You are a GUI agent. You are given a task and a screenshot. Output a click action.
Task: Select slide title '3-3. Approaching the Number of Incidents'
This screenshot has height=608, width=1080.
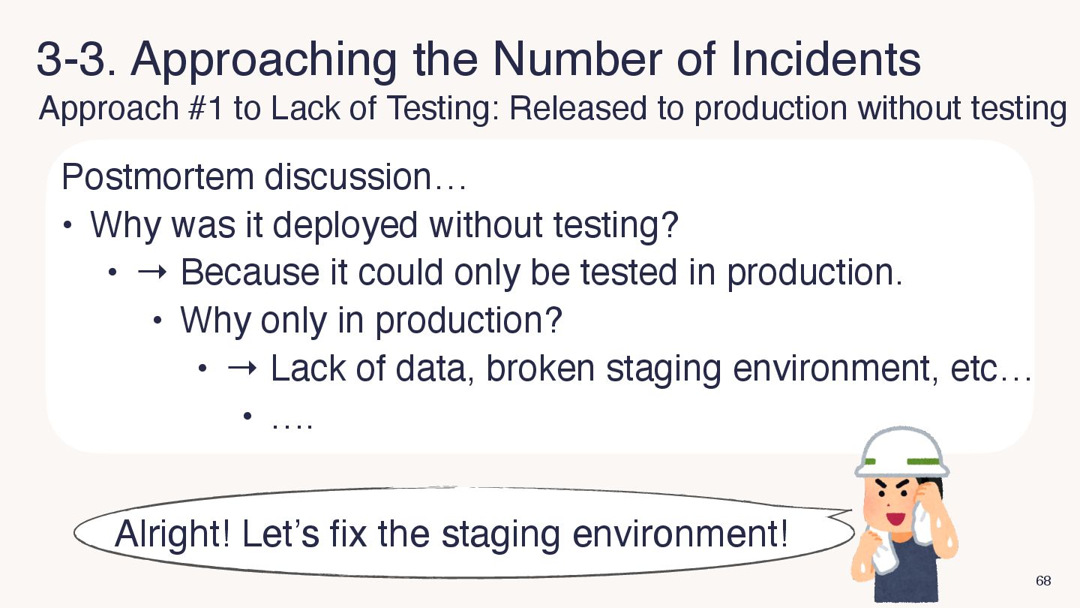click(478, 60)
